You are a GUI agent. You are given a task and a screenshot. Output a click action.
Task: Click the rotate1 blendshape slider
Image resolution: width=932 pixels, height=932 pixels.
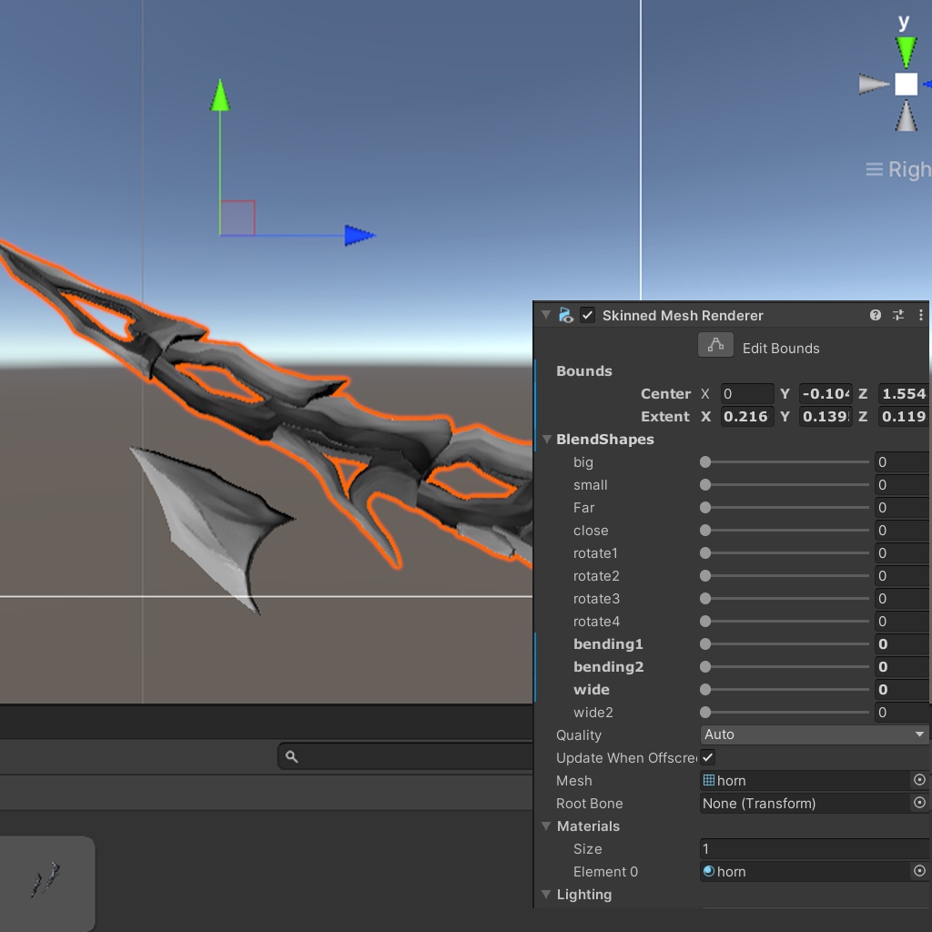click(785, 552)
